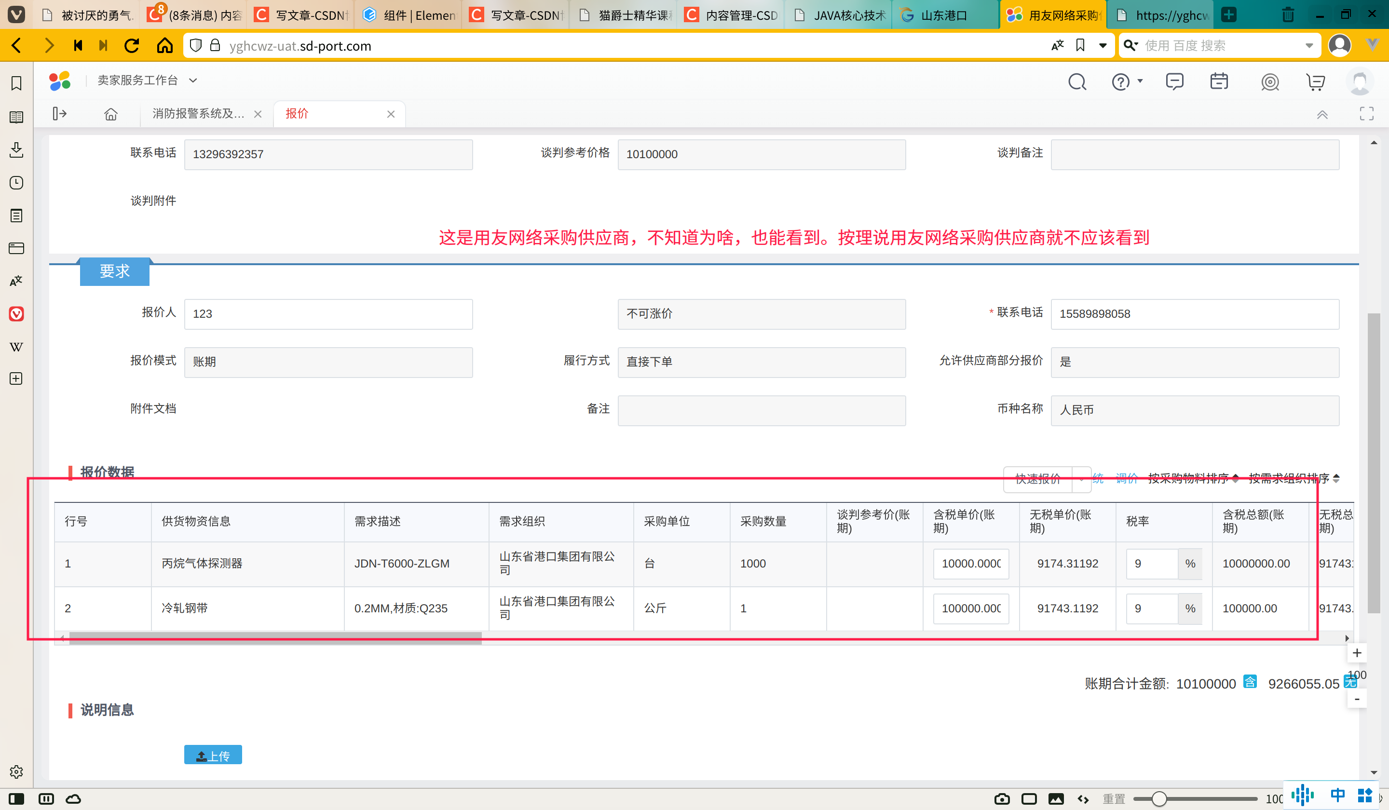1389x810 pixels.
Task: Open the calendar icon in header
Action: tap(1219, 81)
